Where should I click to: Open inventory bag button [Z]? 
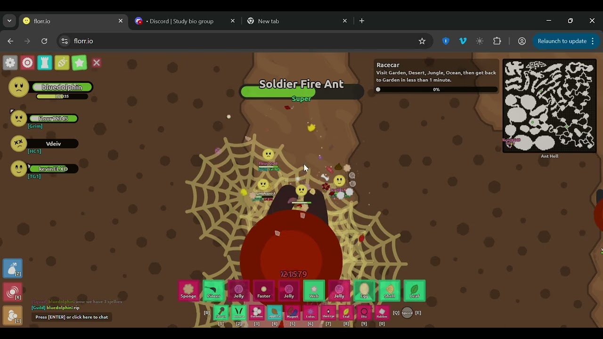coord(13,267)
